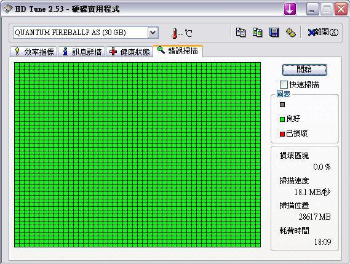Screen dimensions: 350x264
Task: Click the floppy disk save icon
Action: [x=274, y=33]
